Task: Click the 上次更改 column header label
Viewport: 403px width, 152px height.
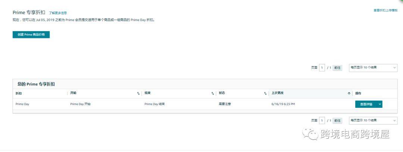Action: 278,93
